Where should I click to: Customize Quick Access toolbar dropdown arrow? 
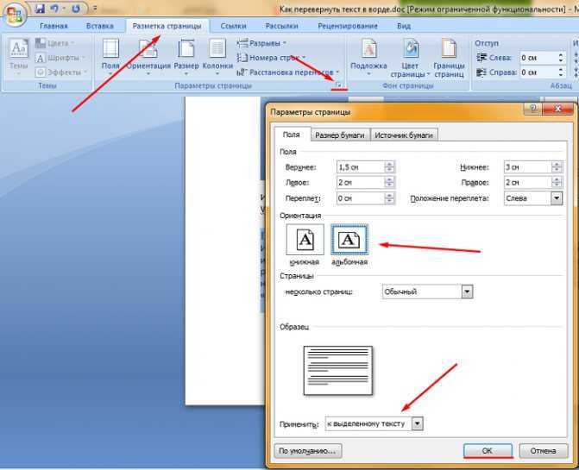click(95, 8)
